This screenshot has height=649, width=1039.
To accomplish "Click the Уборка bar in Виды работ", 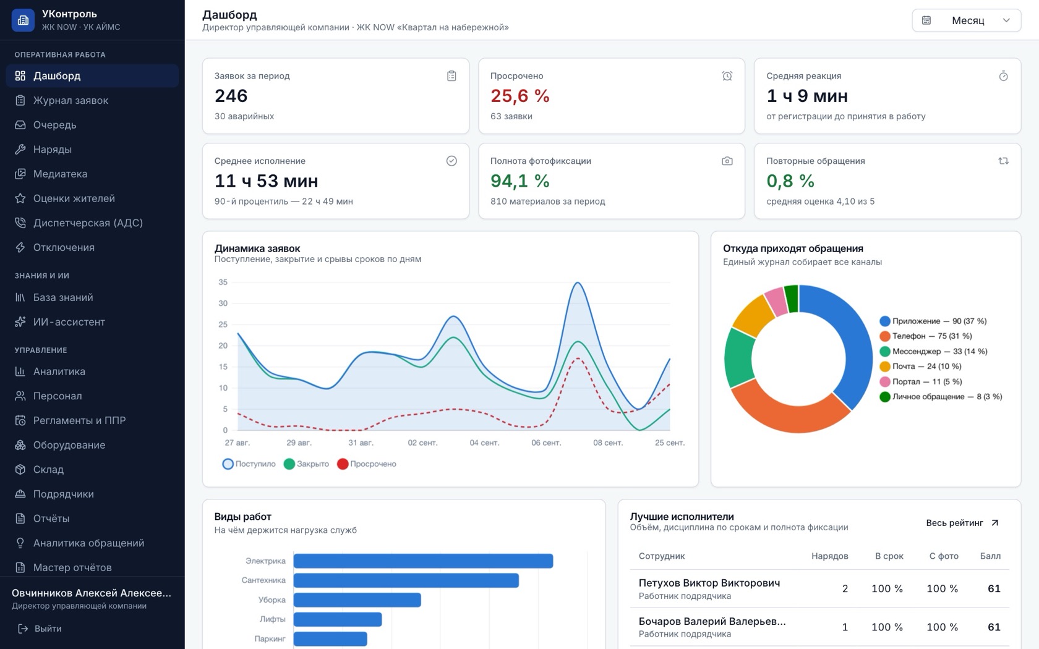I will point(357,600).
